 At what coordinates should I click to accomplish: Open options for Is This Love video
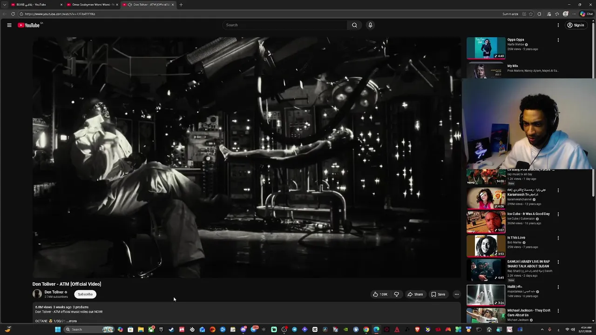558,238
